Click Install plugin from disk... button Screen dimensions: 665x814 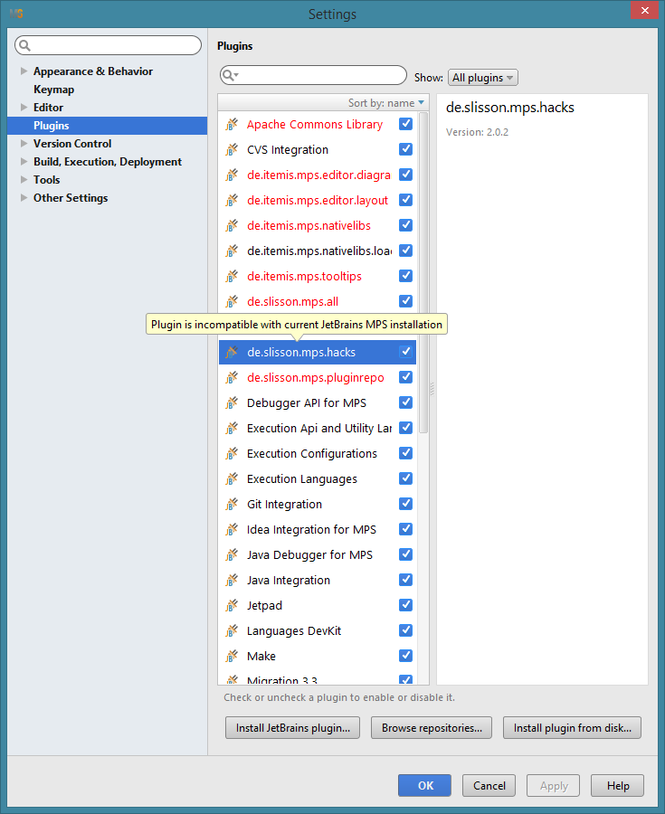pos(572,727)
